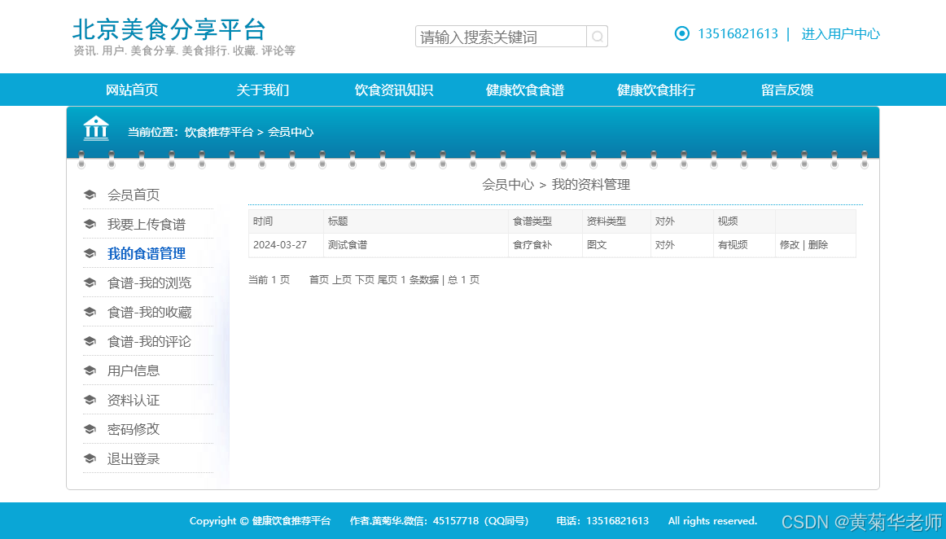This screenshot has height=539, width=946.
Task: Click the search magnifier icon
Action: tap(597, 36)
